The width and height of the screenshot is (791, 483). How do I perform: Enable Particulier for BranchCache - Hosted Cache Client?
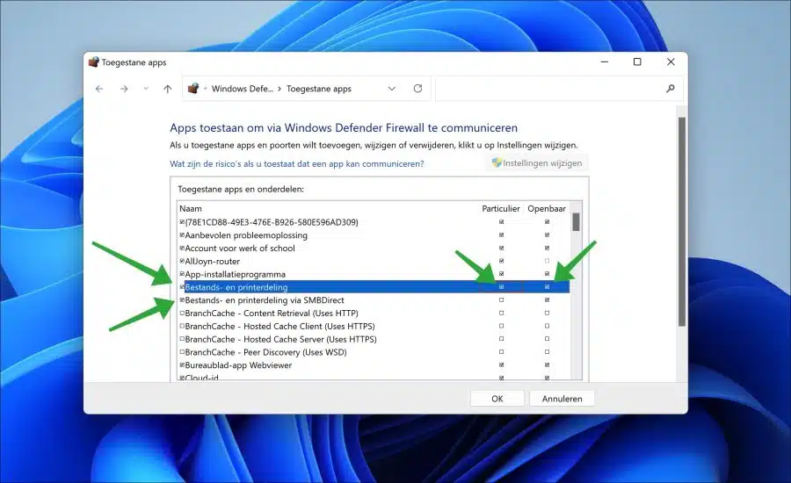(x=502, y=326)
